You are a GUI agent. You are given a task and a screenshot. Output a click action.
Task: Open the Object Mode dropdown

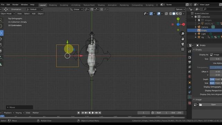coord(7,14)
